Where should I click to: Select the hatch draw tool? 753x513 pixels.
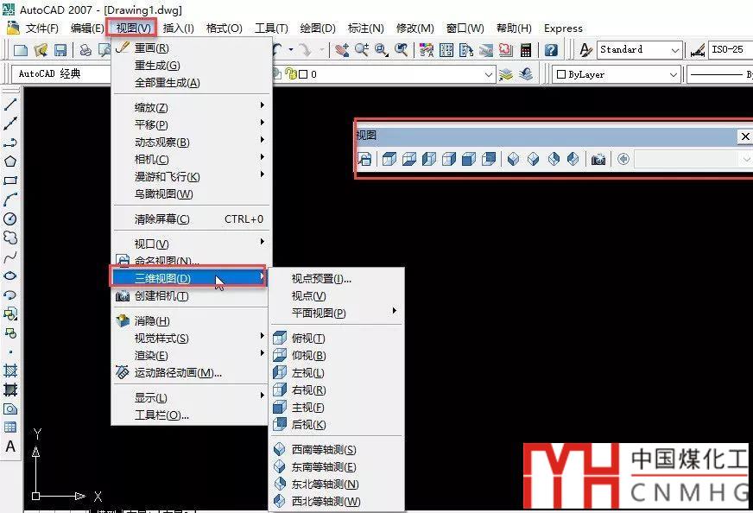click(x=10, y=370)
